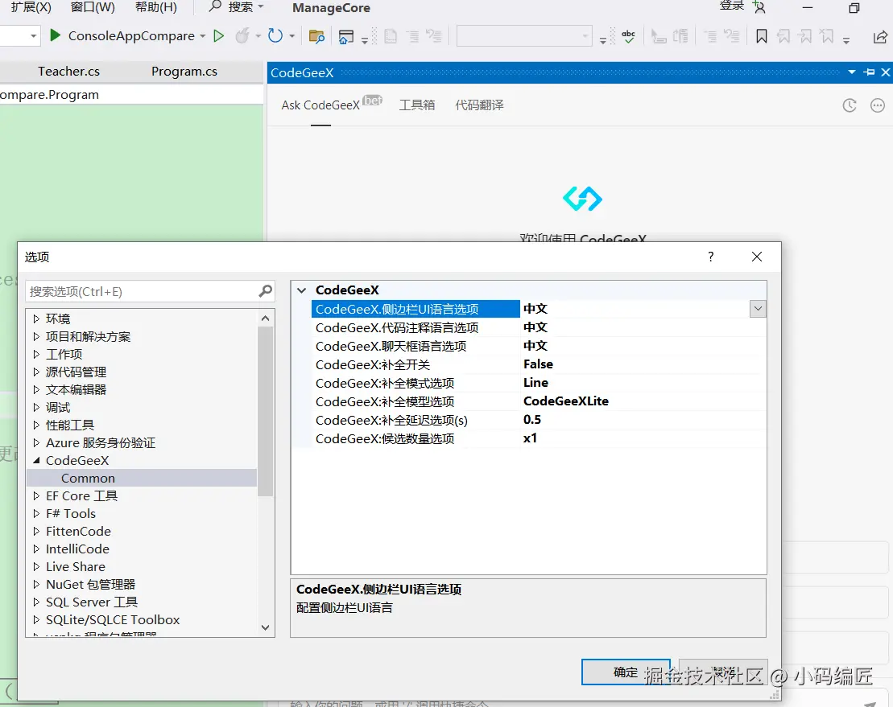Expand the 环境 tree node
Image resolution: width=893 pixels, height=707 pixels.
pyautogui.click(x=36, y=319)
